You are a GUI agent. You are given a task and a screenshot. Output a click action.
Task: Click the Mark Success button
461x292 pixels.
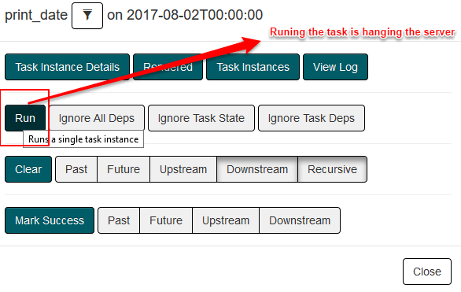tap(50, 220)
